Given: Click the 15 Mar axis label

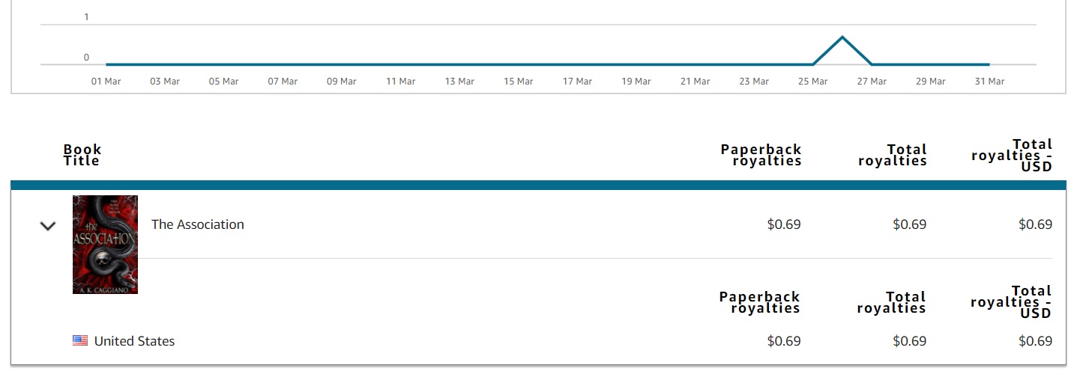Looking at the screenshot, I should (x=519, y=82).
